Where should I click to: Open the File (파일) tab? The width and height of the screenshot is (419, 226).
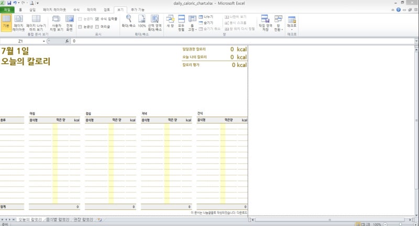[x=7, y=9]
